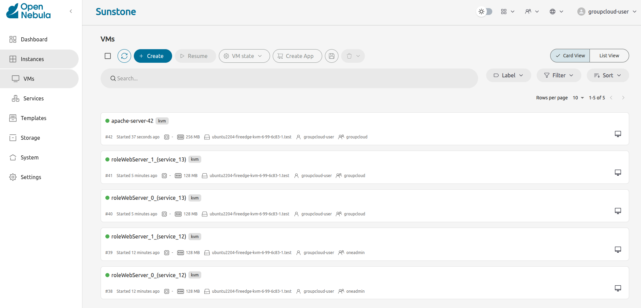
Task: Open the Templates section in the sidebar
Action: (34, 118)
